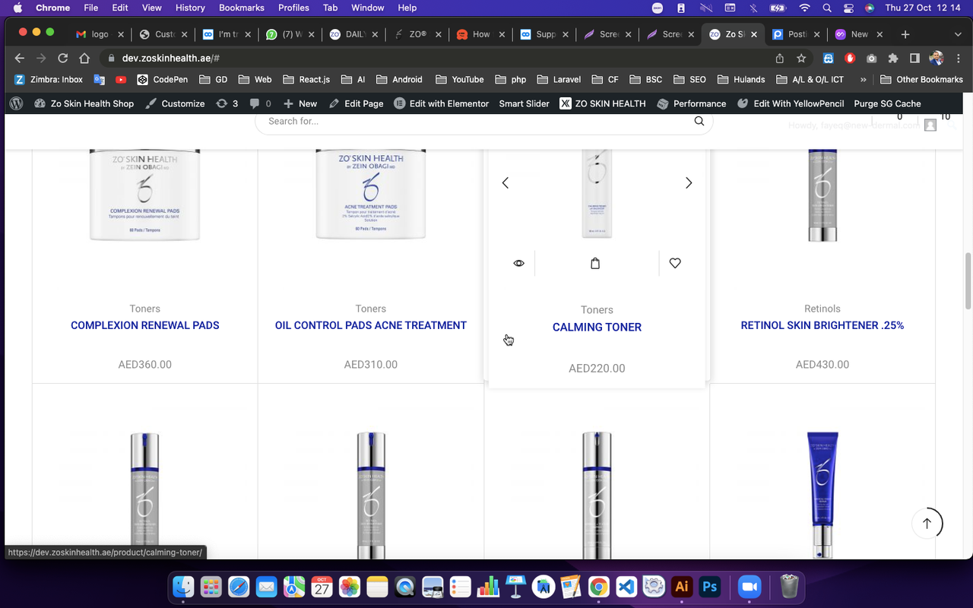The height and width of the screenshot is (608, 973).
Task: Close the Zo Skin Health browser tab
Action: click(754, 34)
